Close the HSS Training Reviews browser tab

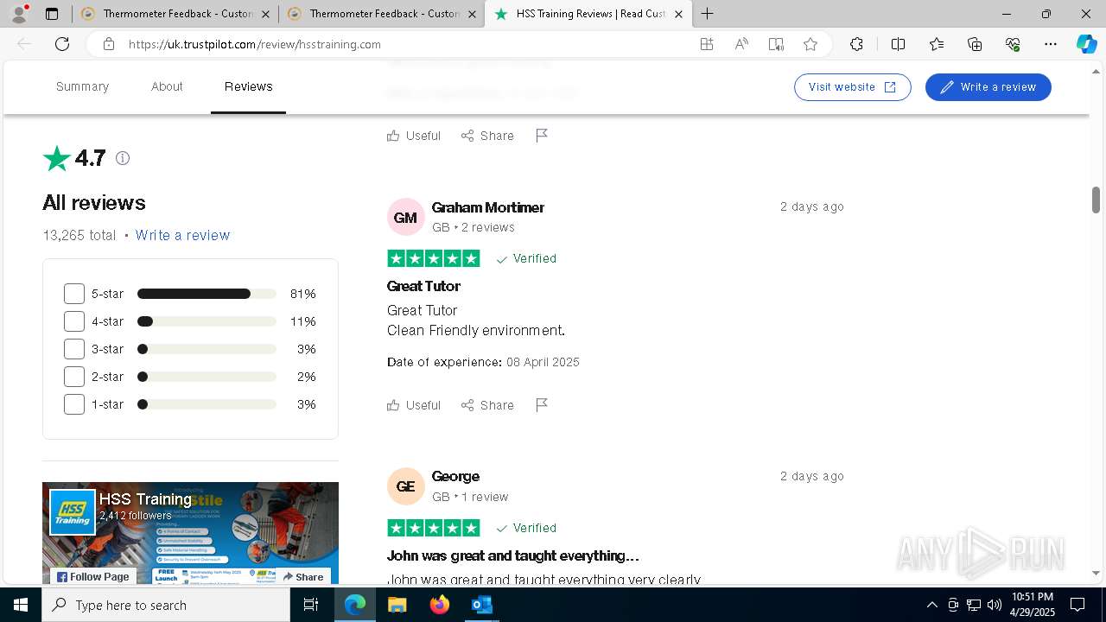pyautogui.click(x=678, y=14)
